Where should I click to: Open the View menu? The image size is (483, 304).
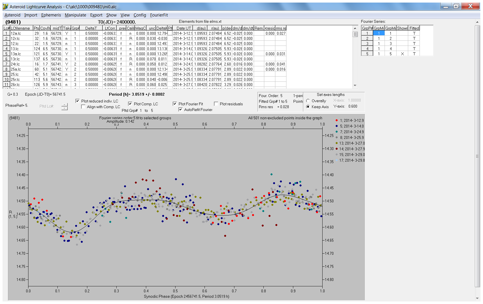point(125,15)
